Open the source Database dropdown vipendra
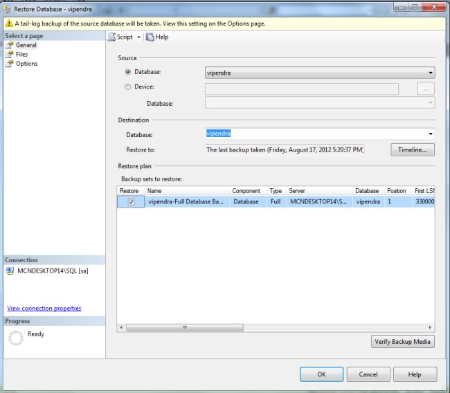 coord(320,73)
